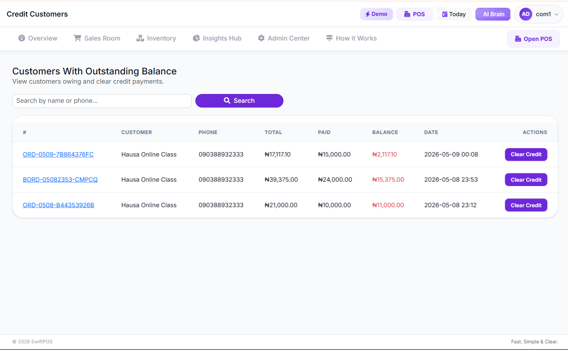The height and width of the screenshot is (350, 568).
Task: Click paid amount ₦15,000.00
Action: 334,154
